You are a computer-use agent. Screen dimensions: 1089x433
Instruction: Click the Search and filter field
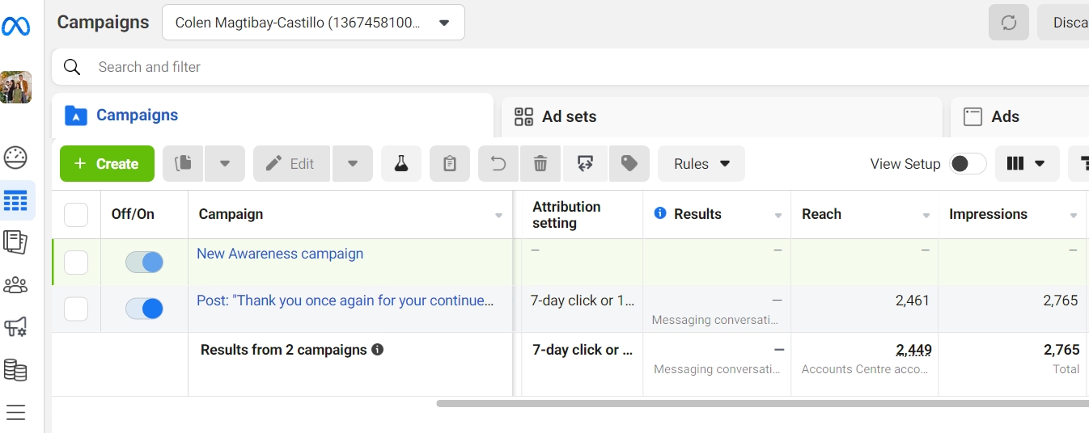click(485, 67)
